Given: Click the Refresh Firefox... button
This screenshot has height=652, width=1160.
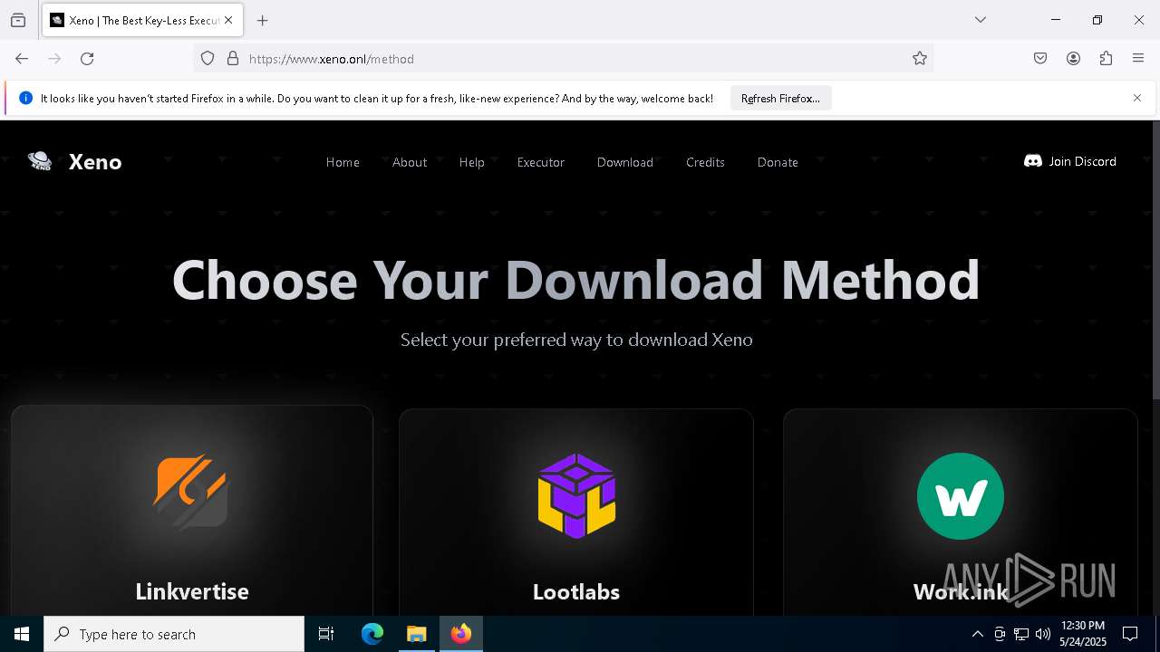Looking at the screenshot, I should (x=780, y=98).
